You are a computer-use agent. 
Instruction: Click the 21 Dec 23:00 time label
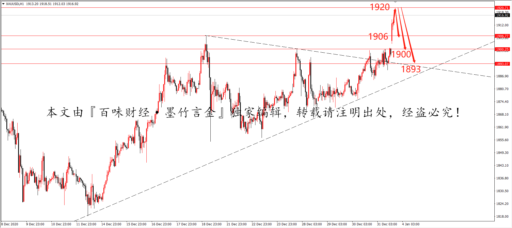pos(237,224)
